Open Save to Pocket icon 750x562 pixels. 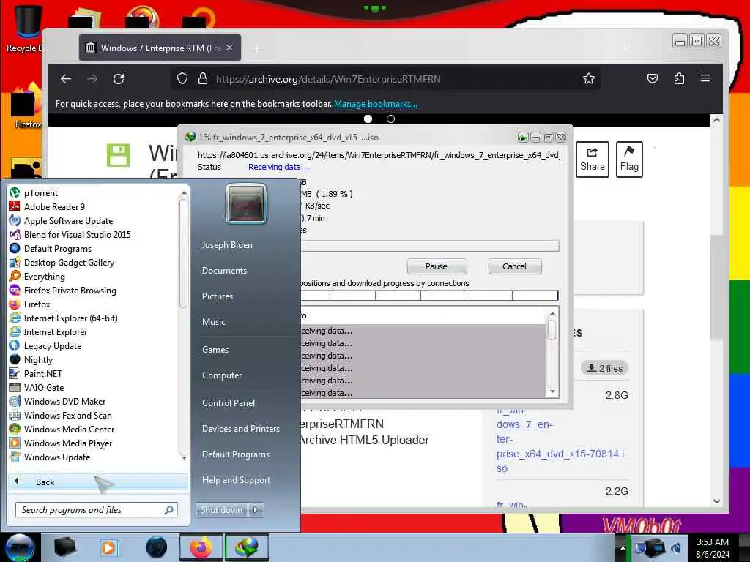653,78
